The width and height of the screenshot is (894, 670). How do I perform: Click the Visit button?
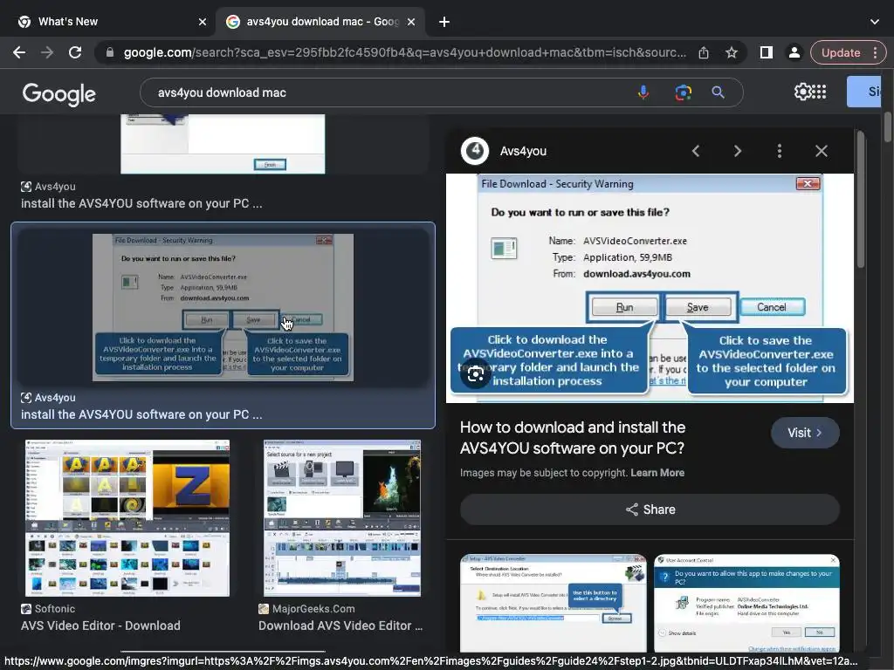[804, 433]
